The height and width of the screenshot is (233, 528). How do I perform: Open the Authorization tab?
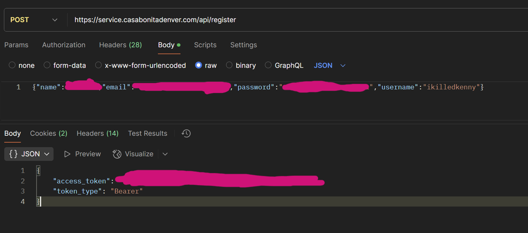(64, 45)
